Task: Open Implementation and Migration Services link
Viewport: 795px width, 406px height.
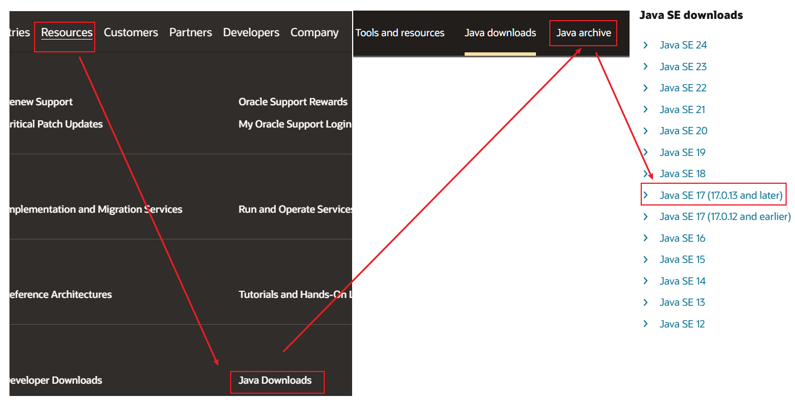Action: point(96,209)
